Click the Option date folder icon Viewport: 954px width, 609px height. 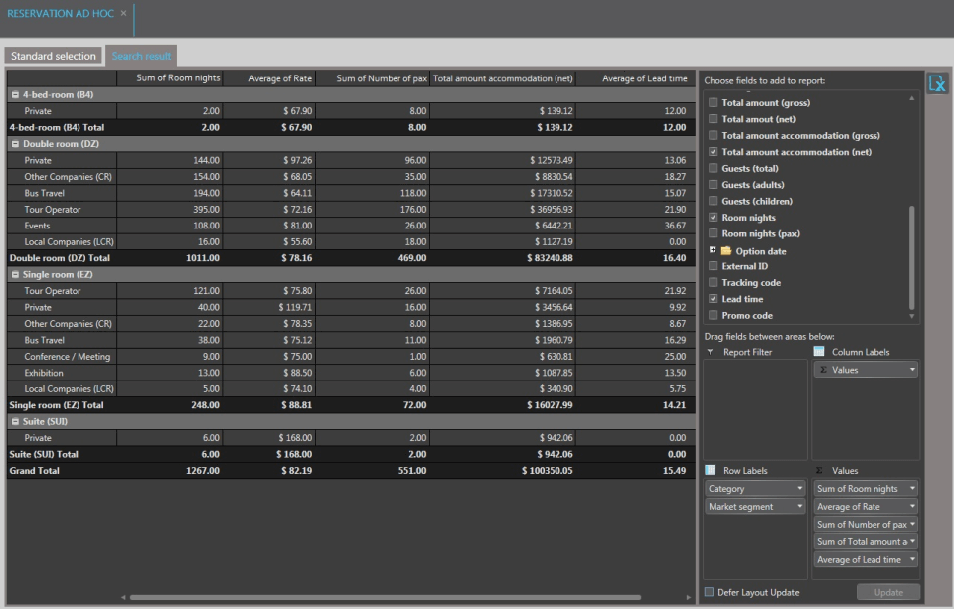click(726, 251)
